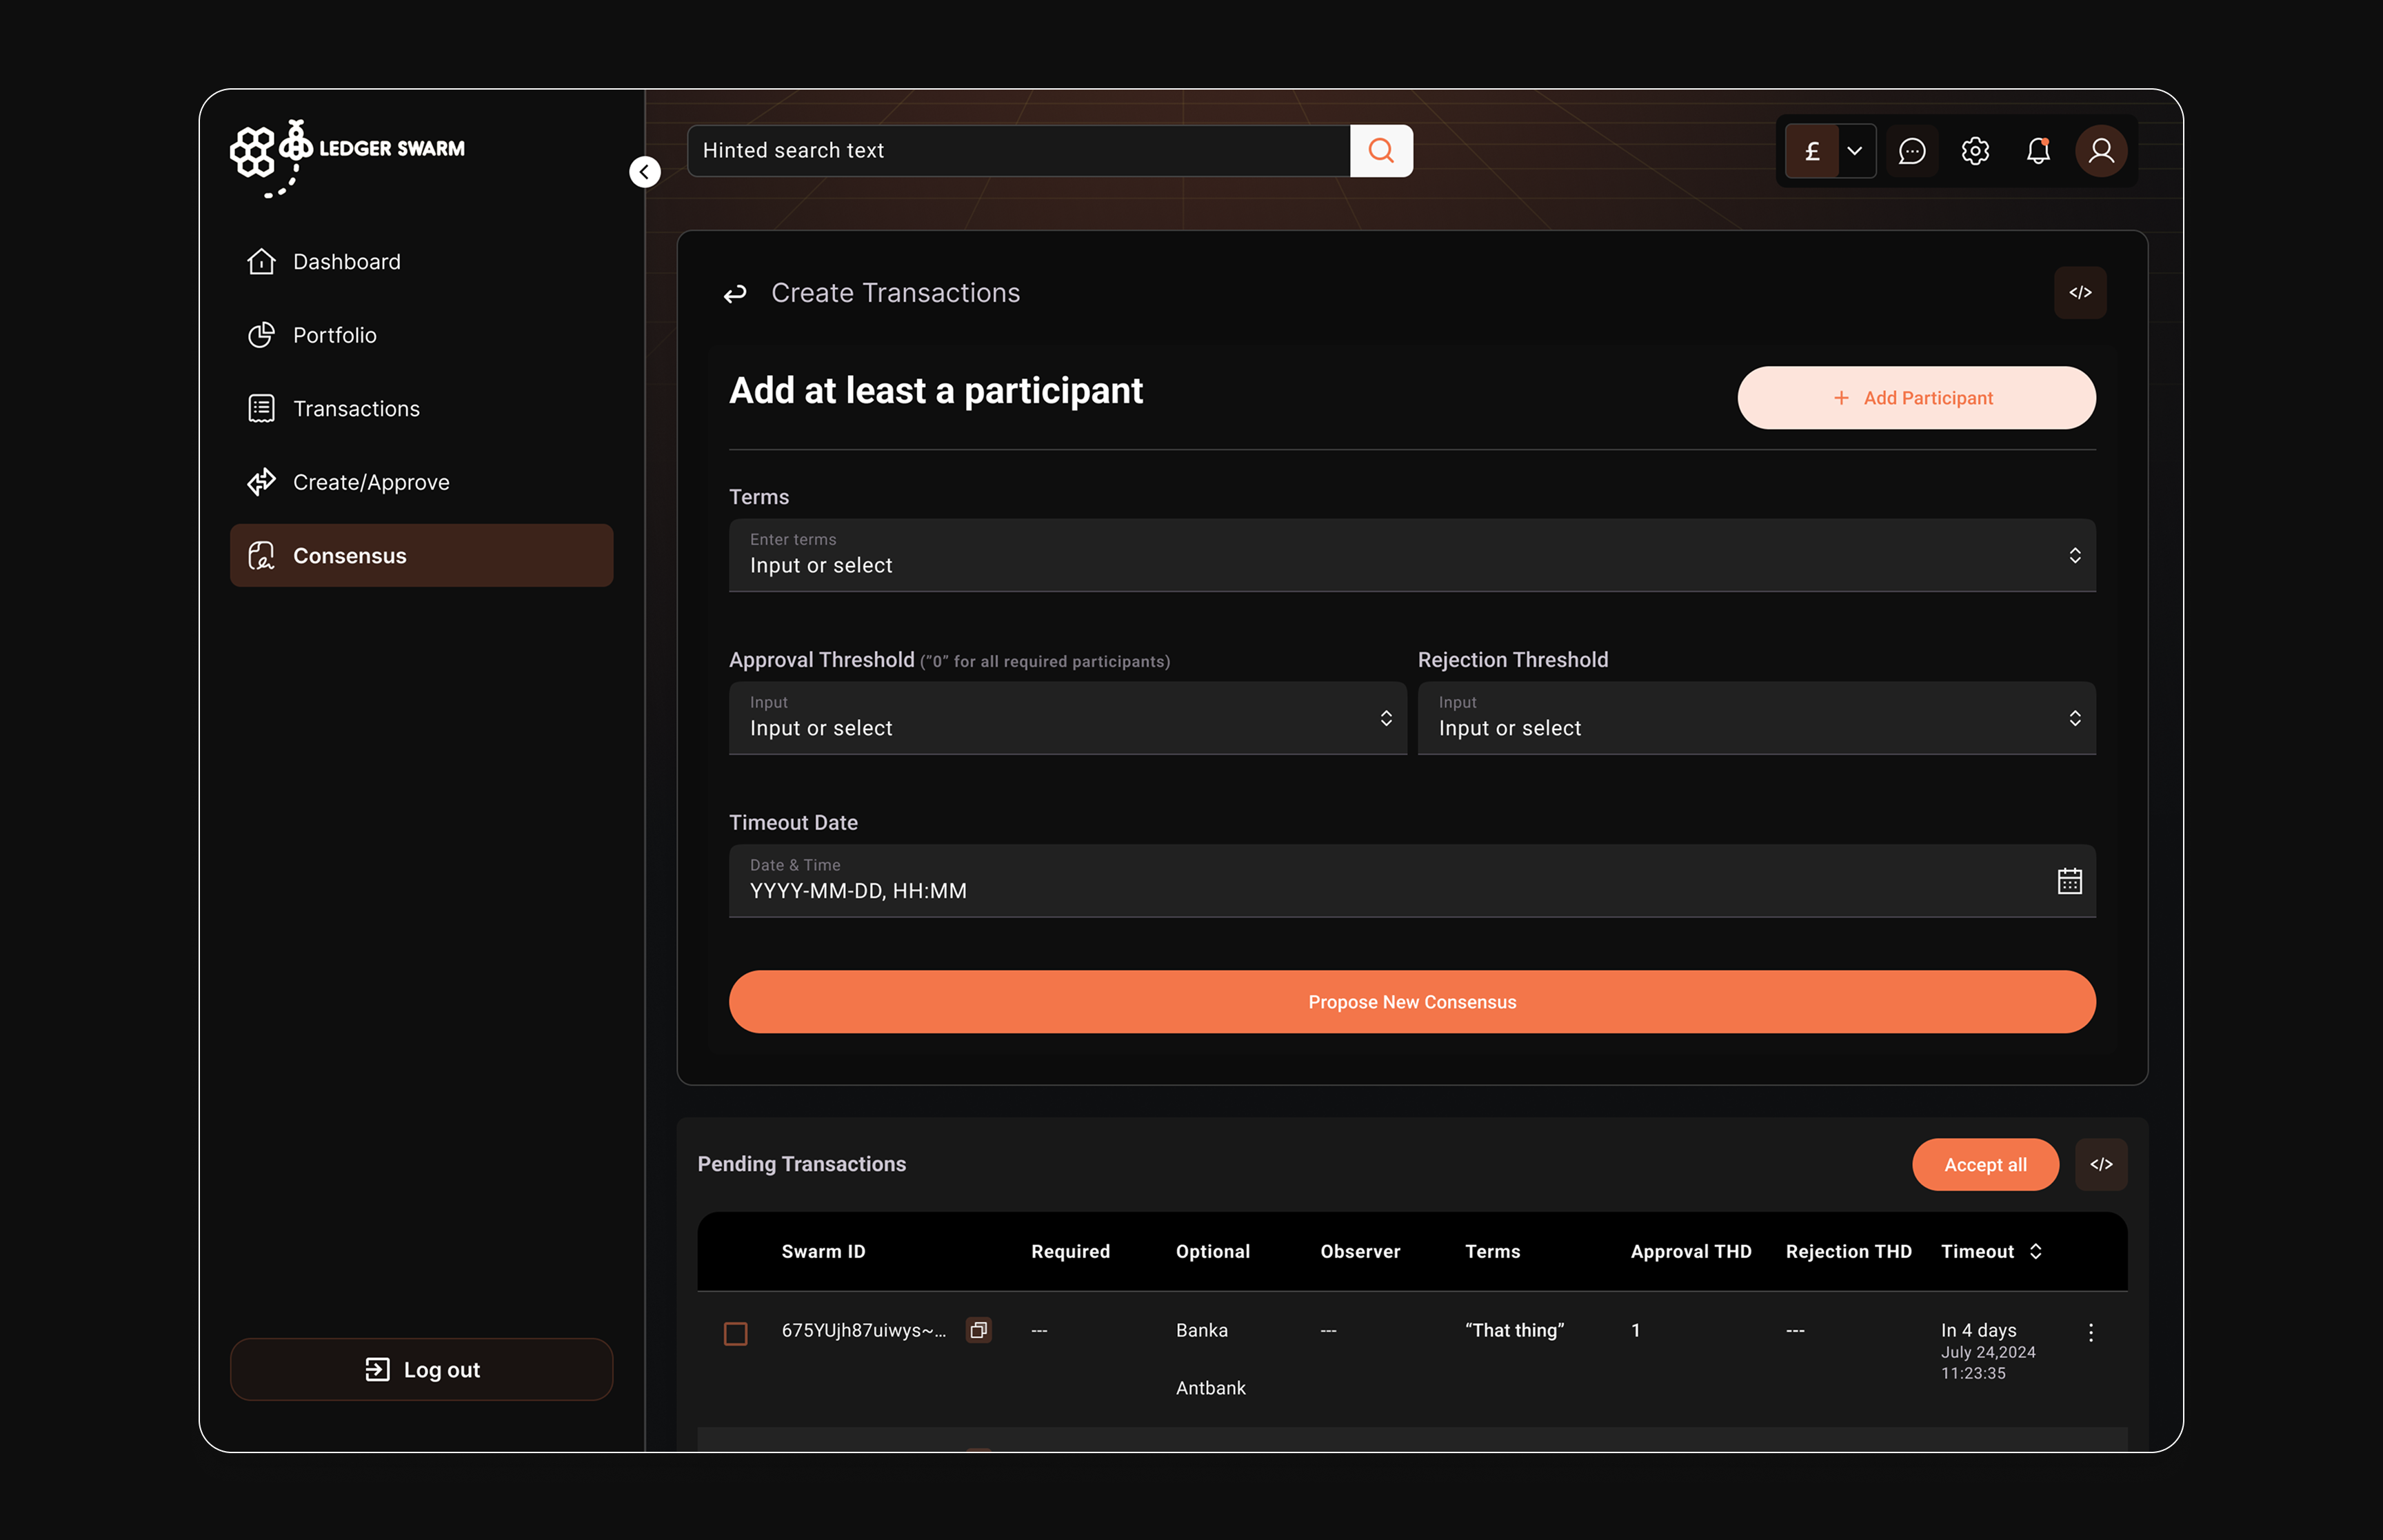2383x1540 pixels.
Task: Check the pending transaction row checkbox
Action: (736, 1333)
